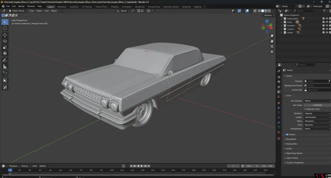The width and height of the screenshot is (331, 178).
Task: Click the outliner Search field
Action: [x=303, y=11]
